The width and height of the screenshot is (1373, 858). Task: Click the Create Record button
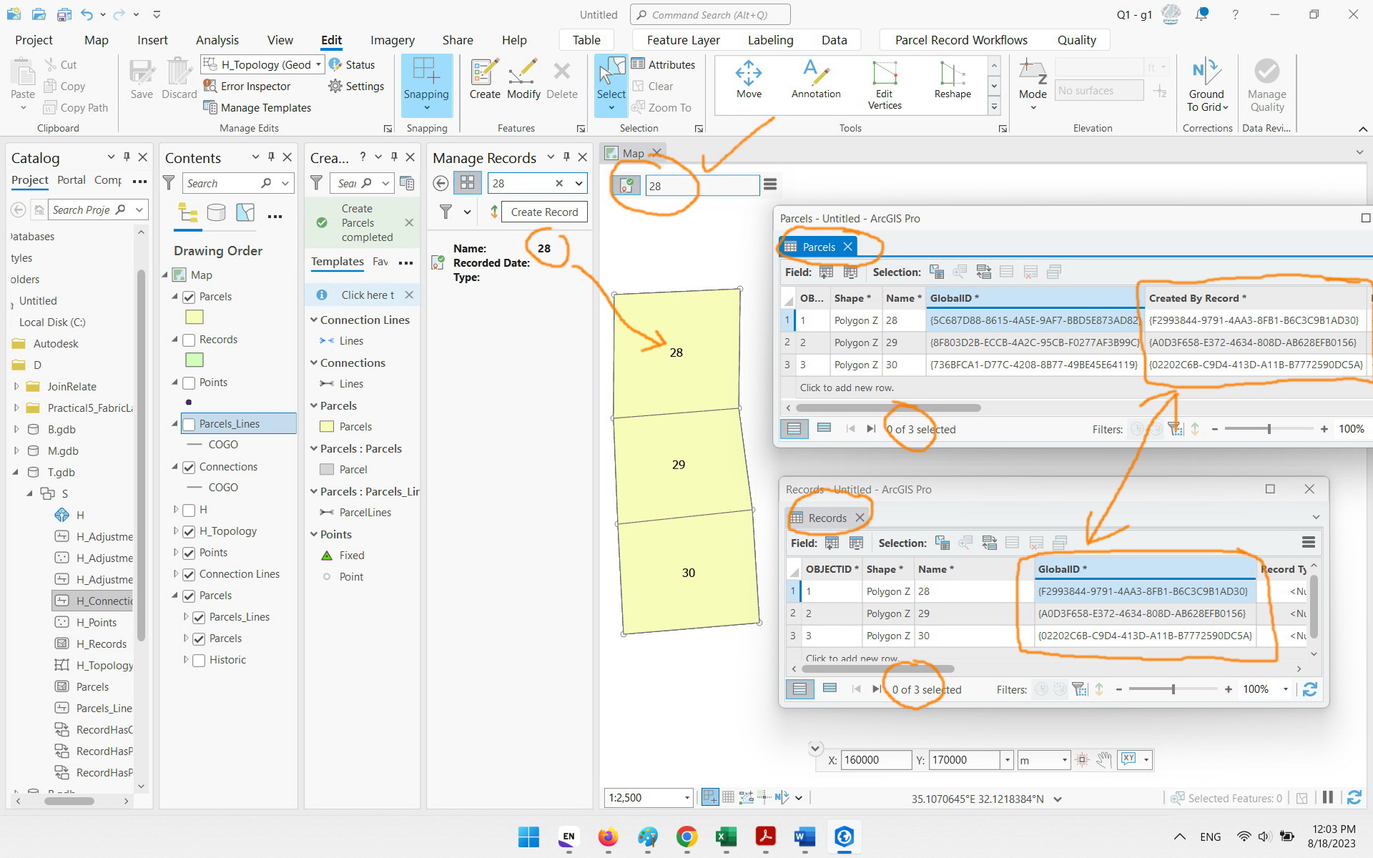[544, 212]
